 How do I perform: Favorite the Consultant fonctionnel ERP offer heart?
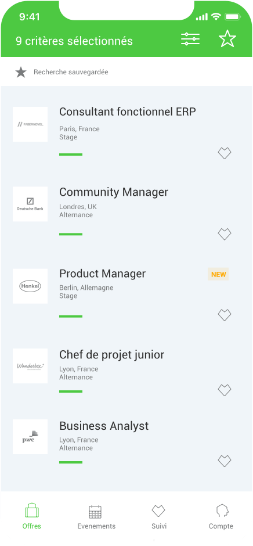coord(225,153)
